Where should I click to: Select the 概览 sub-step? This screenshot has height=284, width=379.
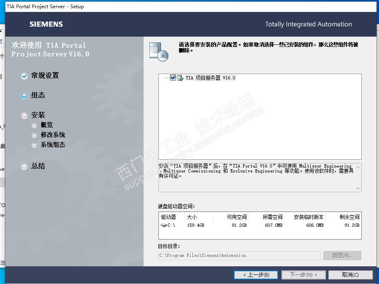click(47, 125)
